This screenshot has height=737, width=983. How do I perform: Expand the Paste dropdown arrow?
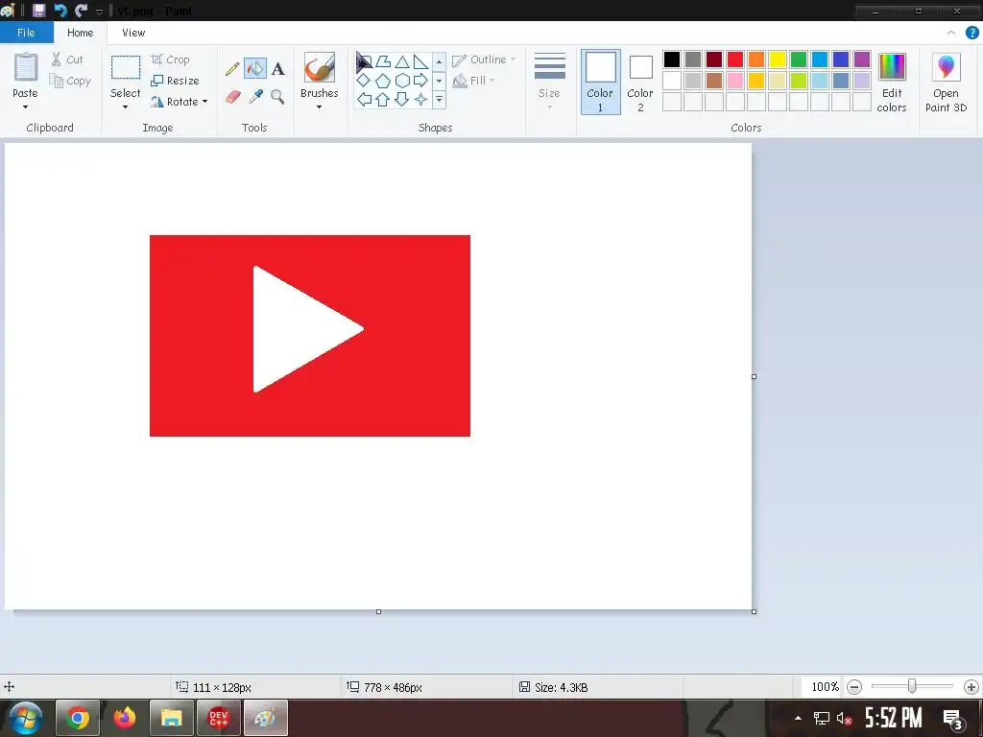coord(26,107)
